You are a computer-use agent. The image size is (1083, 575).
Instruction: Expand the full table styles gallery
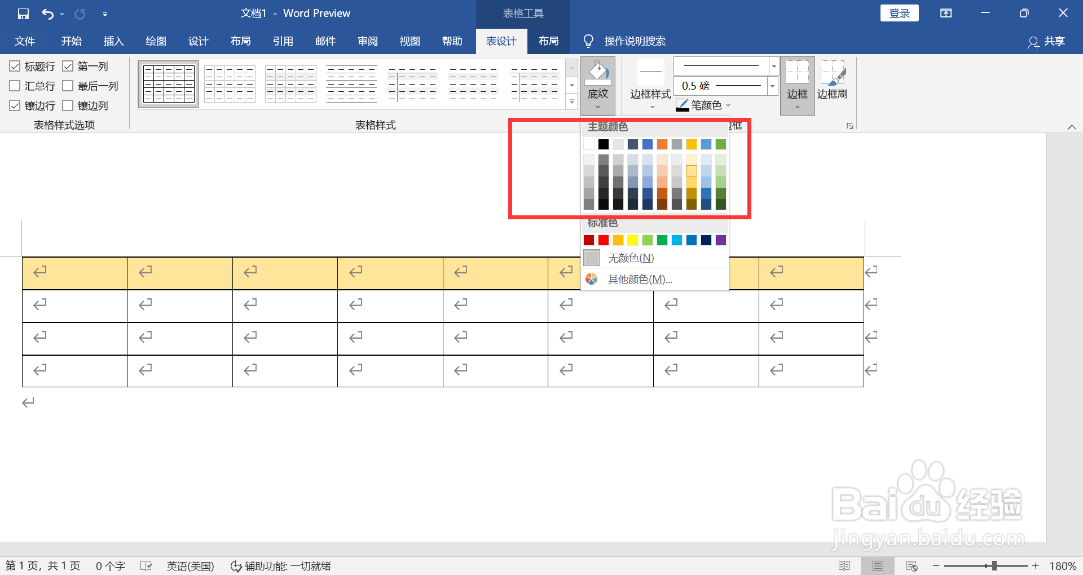(x=572, y=101)
